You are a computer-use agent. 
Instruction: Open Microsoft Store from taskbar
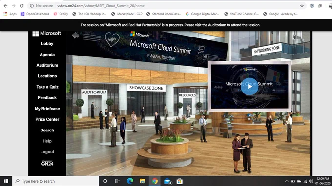[x=180, y=181]
